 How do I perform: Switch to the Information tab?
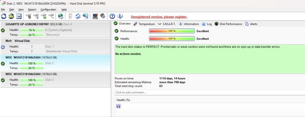tap(189, 24)
